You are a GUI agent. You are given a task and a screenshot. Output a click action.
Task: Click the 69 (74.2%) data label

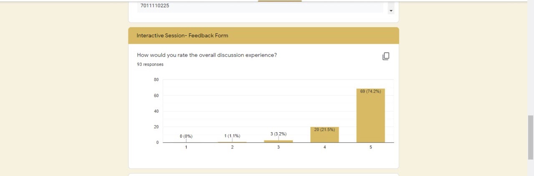pos(370,91)
